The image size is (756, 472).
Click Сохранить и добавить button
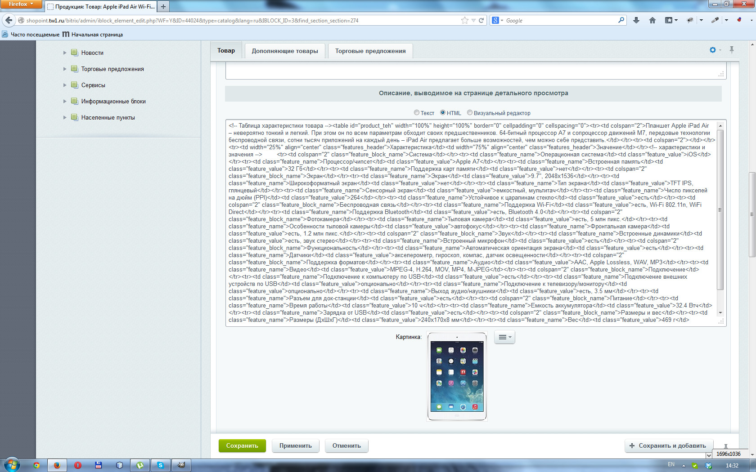click(x=668, y=445)
